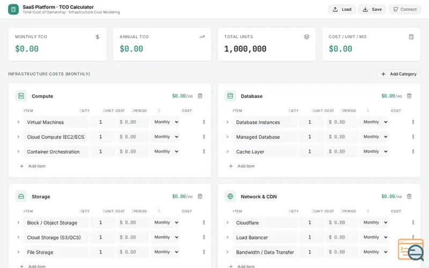Click the Cloudflare name field
Screen dimensions: 429x268
[265, 222]
